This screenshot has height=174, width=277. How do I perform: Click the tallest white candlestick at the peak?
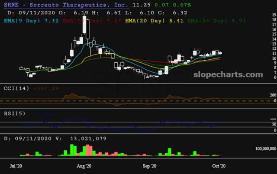pyautogui.click(x=84, y=25)
